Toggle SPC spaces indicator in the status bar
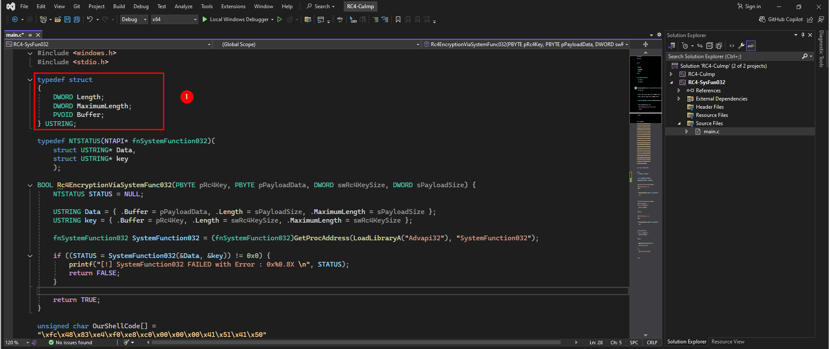Image resolution: width=830 pixels, height=349 pixels. pyautogui.click(x=634, y=343)
